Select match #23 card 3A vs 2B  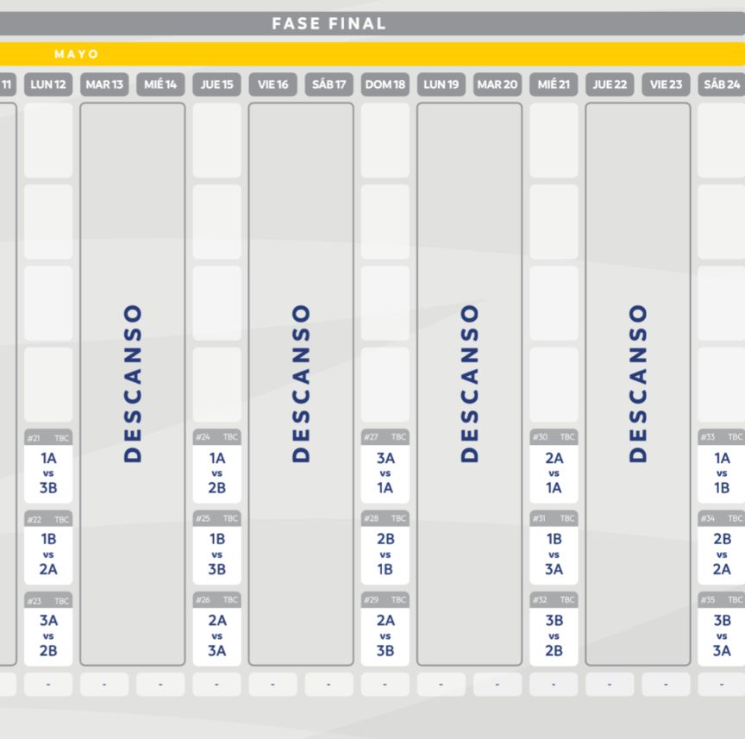(x=48, y=636)
